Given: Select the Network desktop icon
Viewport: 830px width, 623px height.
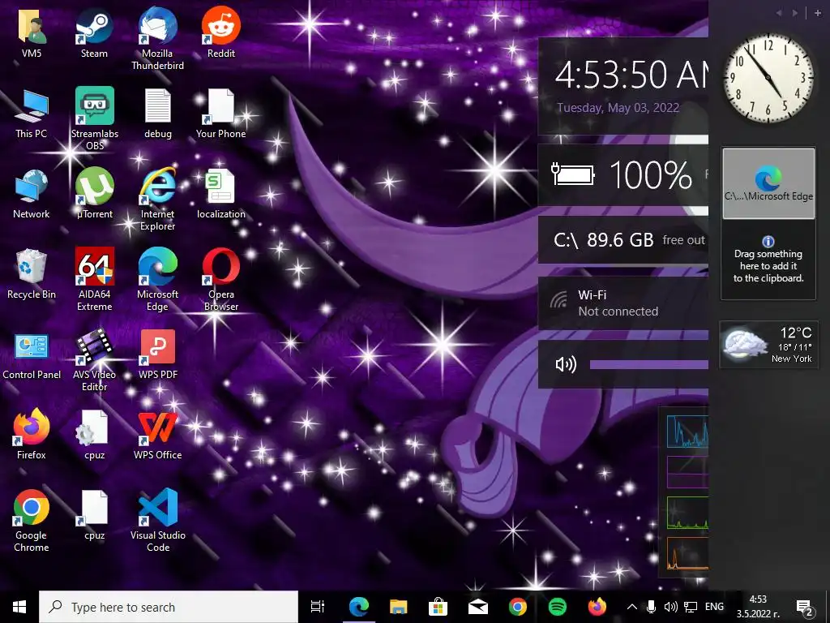Looking at the screenshot, I should (x=32, y=194).
